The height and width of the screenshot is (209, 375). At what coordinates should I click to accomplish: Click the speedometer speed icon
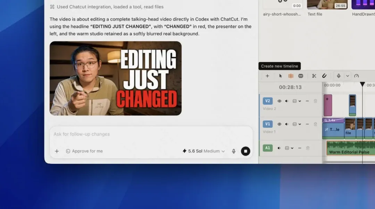[x=356, y=76]
